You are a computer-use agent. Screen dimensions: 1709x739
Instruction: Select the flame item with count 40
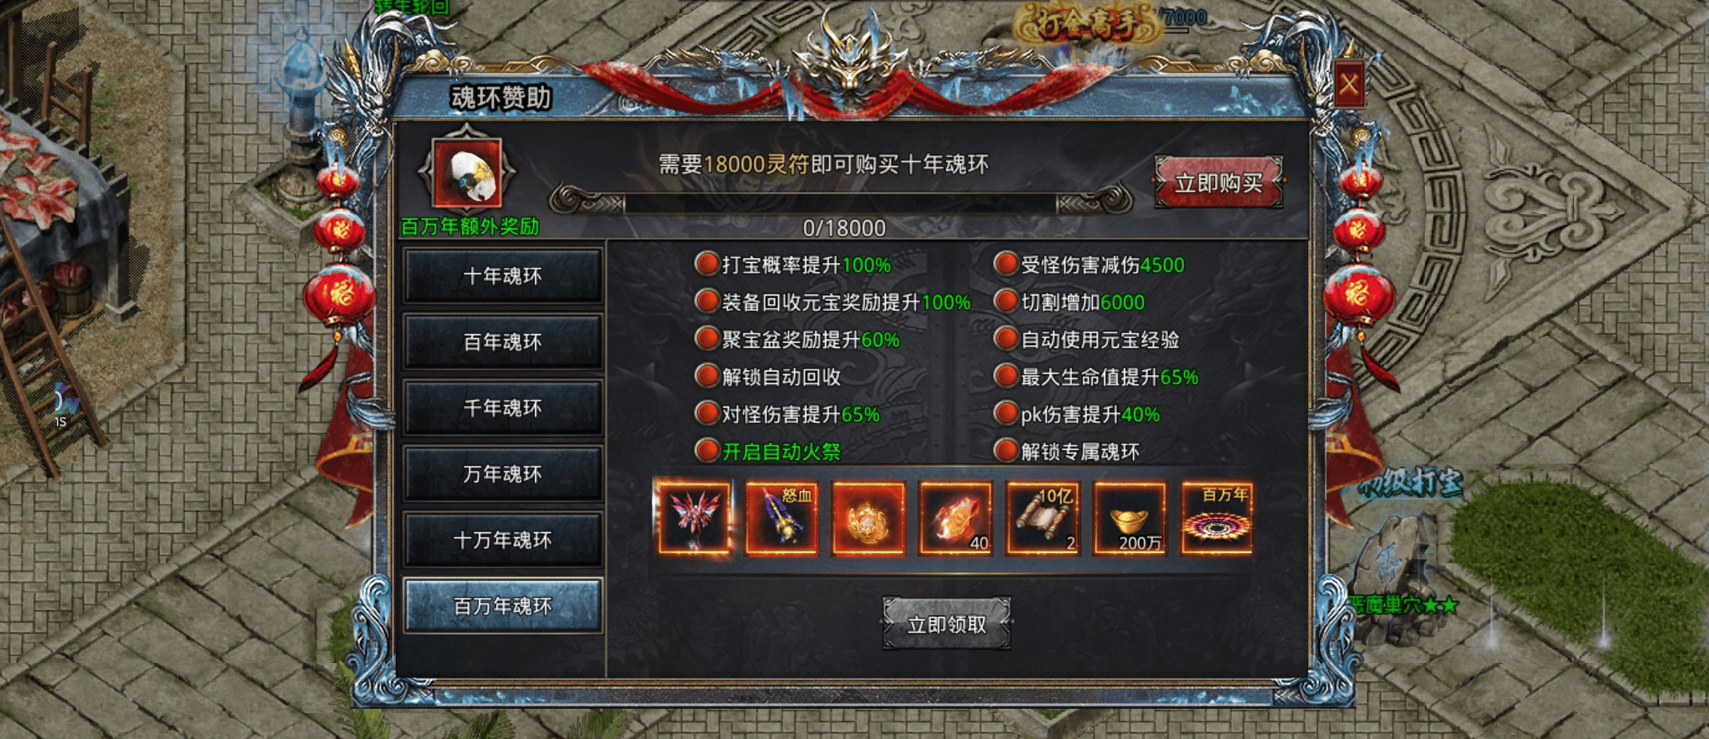[955, 518]
